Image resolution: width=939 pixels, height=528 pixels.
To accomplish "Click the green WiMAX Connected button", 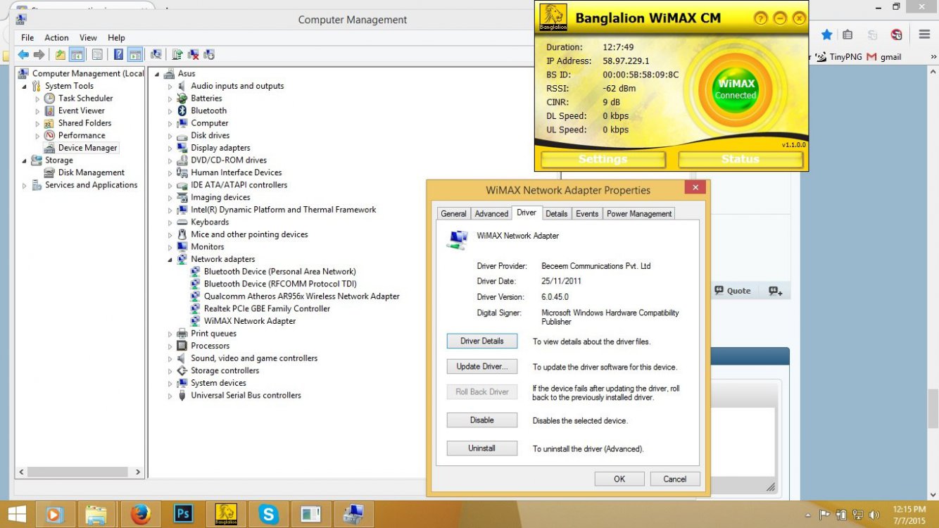I will coord(736,89).
